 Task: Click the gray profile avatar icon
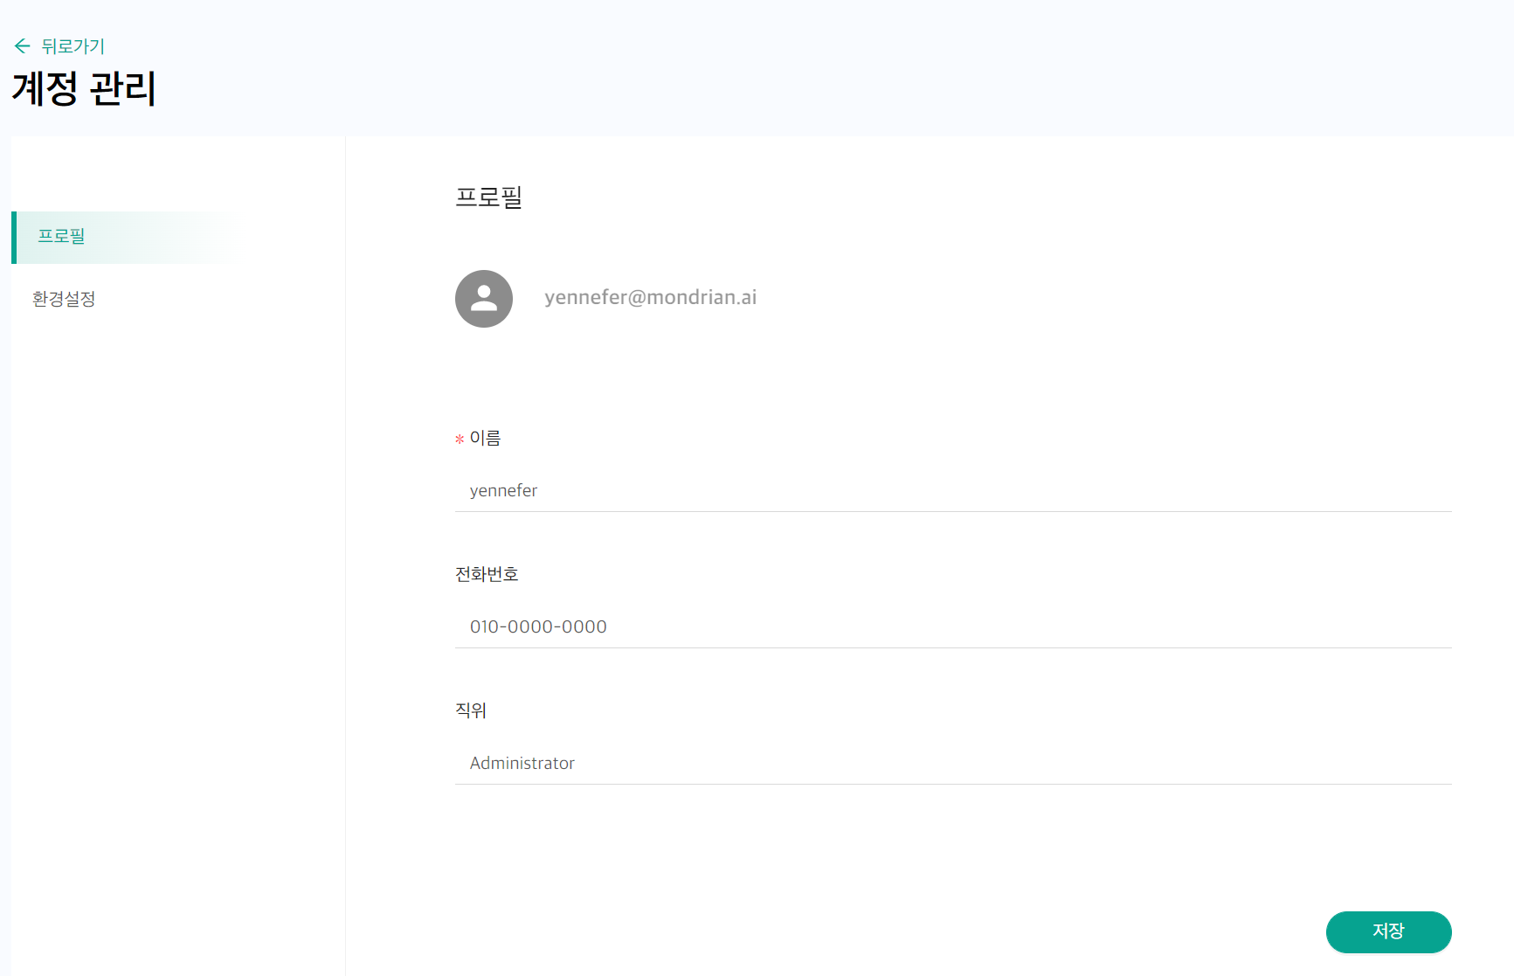(x=483, y=299)
